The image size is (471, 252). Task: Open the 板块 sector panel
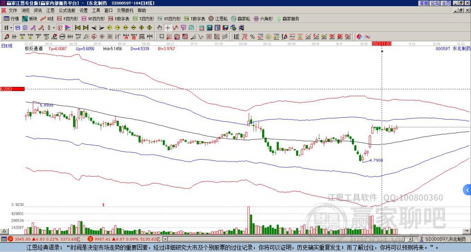coord(29,18)
